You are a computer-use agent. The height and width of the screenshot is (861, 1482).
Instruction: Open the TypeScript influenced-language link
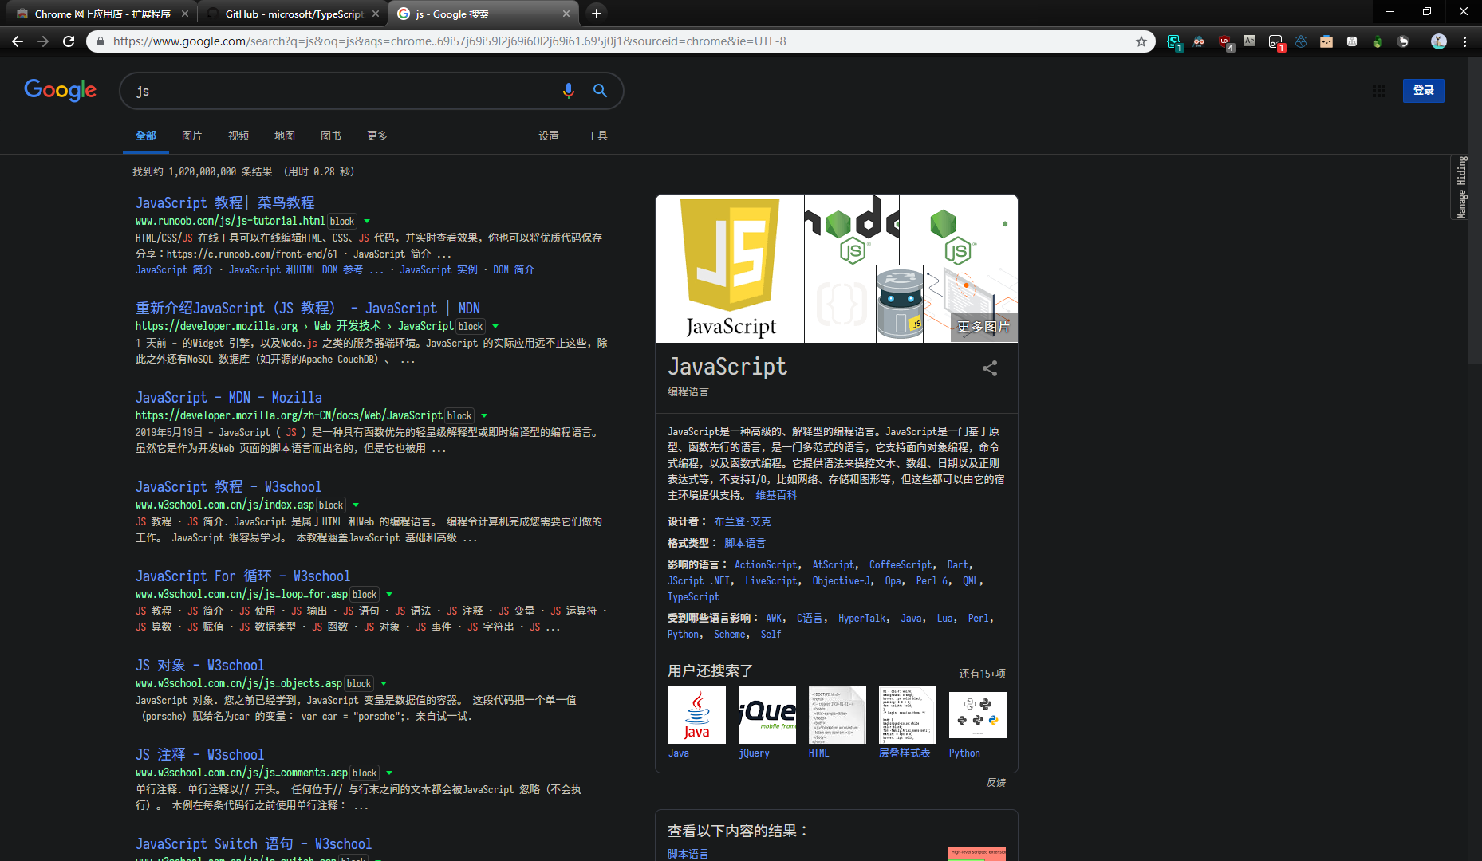click(x=693, y=596)
